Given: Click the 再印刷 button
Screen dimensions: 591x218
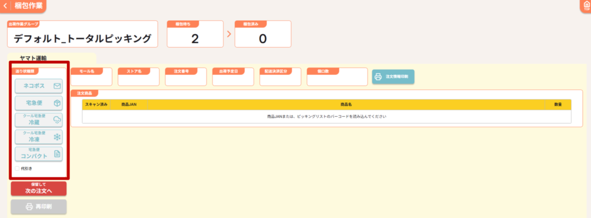Looking at the screenshot, I should (x=39, y=206).
